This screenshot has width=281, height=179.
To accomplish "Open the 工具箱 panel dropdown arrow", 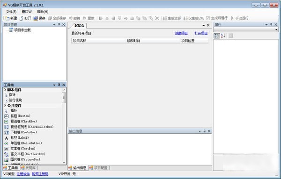I will [54, 85].
